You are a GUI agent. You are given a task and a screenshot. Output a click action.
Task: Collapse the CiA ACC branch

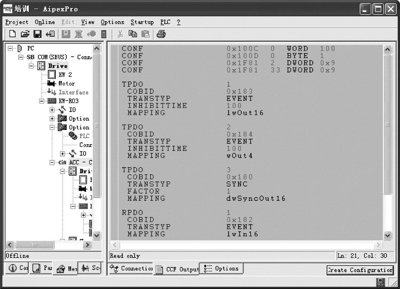[52, 162]
